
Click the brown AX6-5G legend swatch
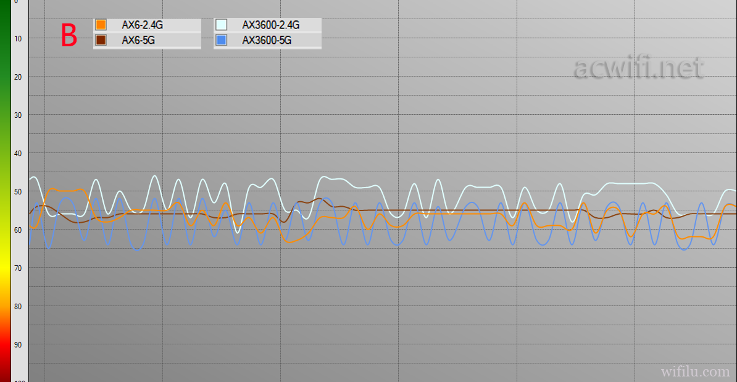[101, 40]
